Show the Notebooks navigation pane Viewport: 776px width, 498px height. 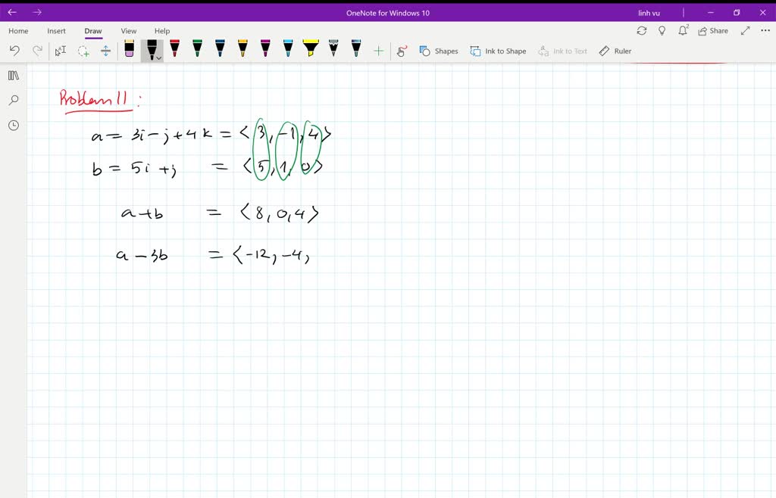tap(13, 75)
